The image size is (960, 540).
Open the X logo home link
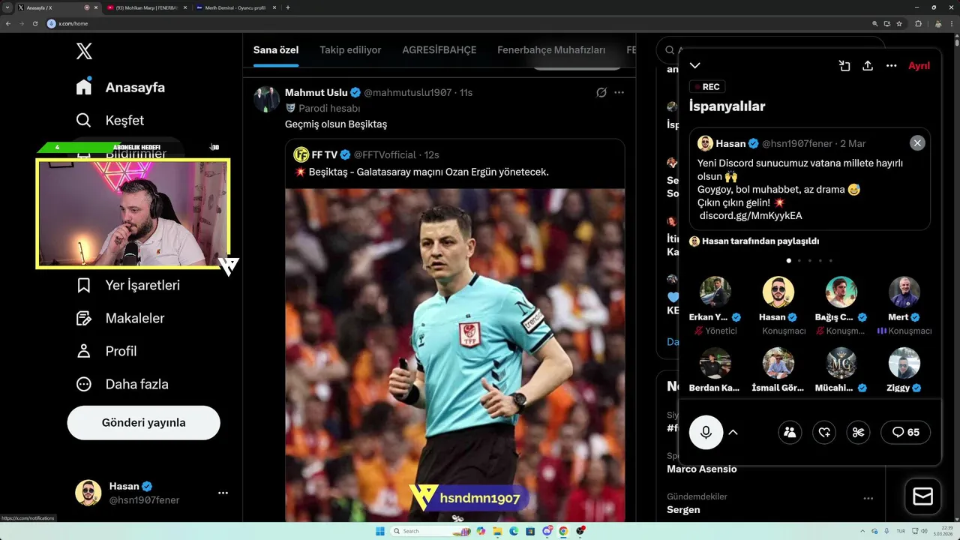(x=84, y=51)
